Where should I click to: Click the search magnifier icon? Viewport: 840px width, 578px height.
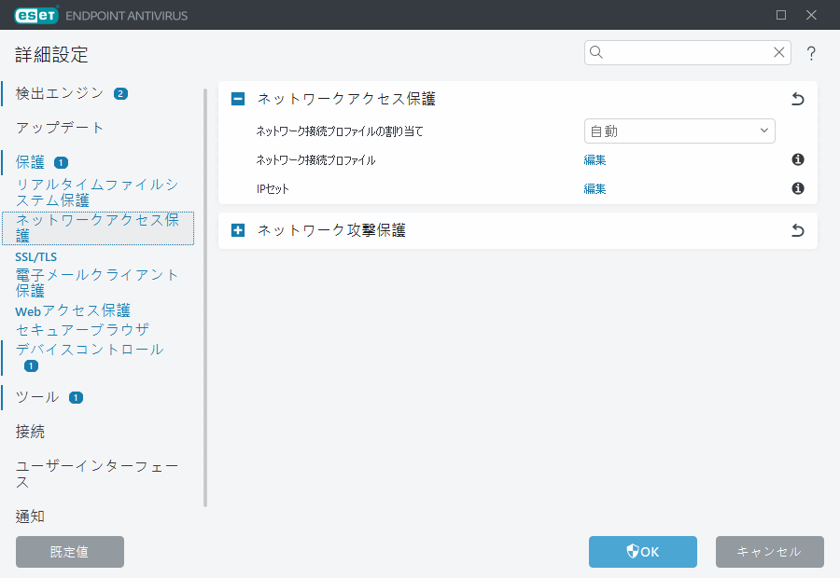596,53
